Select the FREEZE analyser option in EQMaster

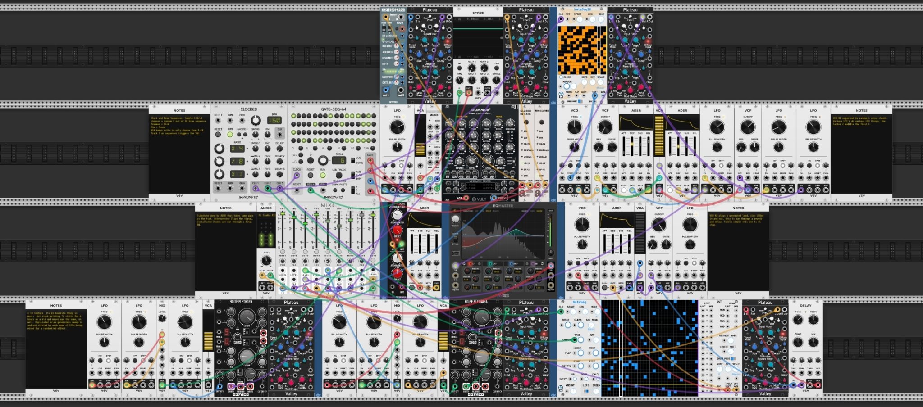[x=496, y=211]
